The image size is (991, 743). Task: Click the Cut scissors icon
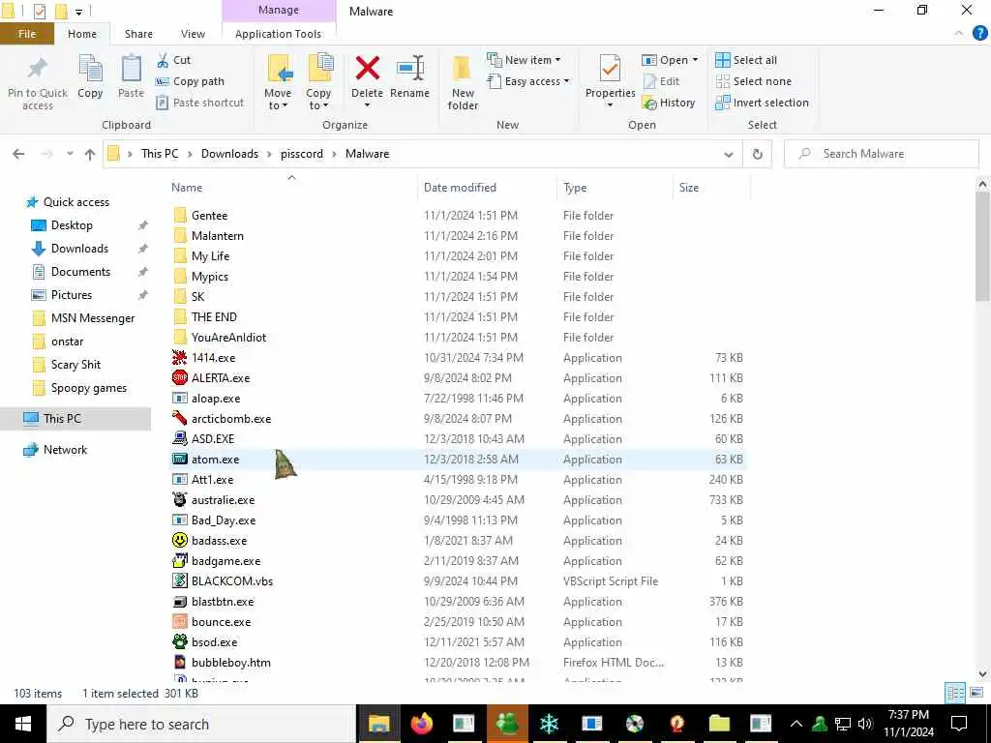pyautogui.click(x=163, y=60)
